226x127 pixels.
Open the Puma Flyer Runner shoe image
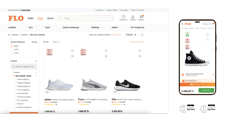pos(94,84)
